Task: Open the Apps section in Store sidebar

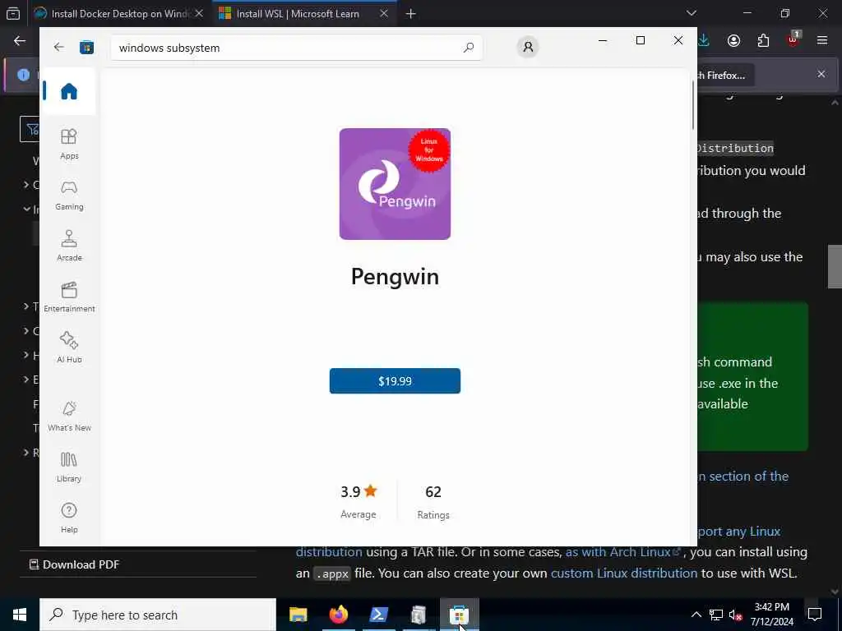Action: pyautogui.click(x=69, y=144)
